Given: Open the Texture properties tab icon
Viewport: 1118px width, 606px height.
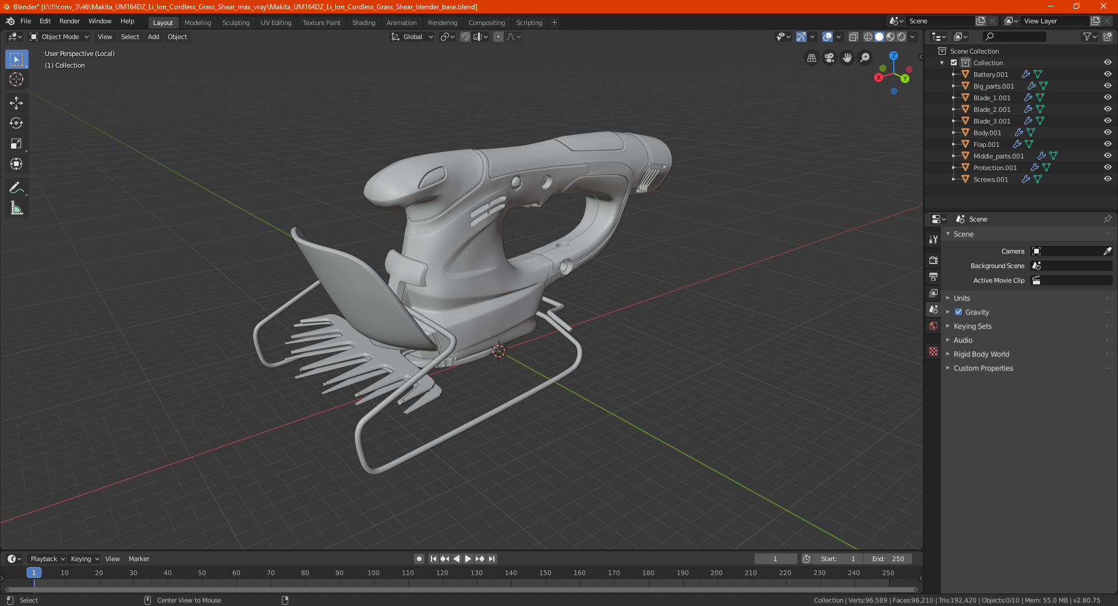Looking at the screenshot, I should pos(933,351).
